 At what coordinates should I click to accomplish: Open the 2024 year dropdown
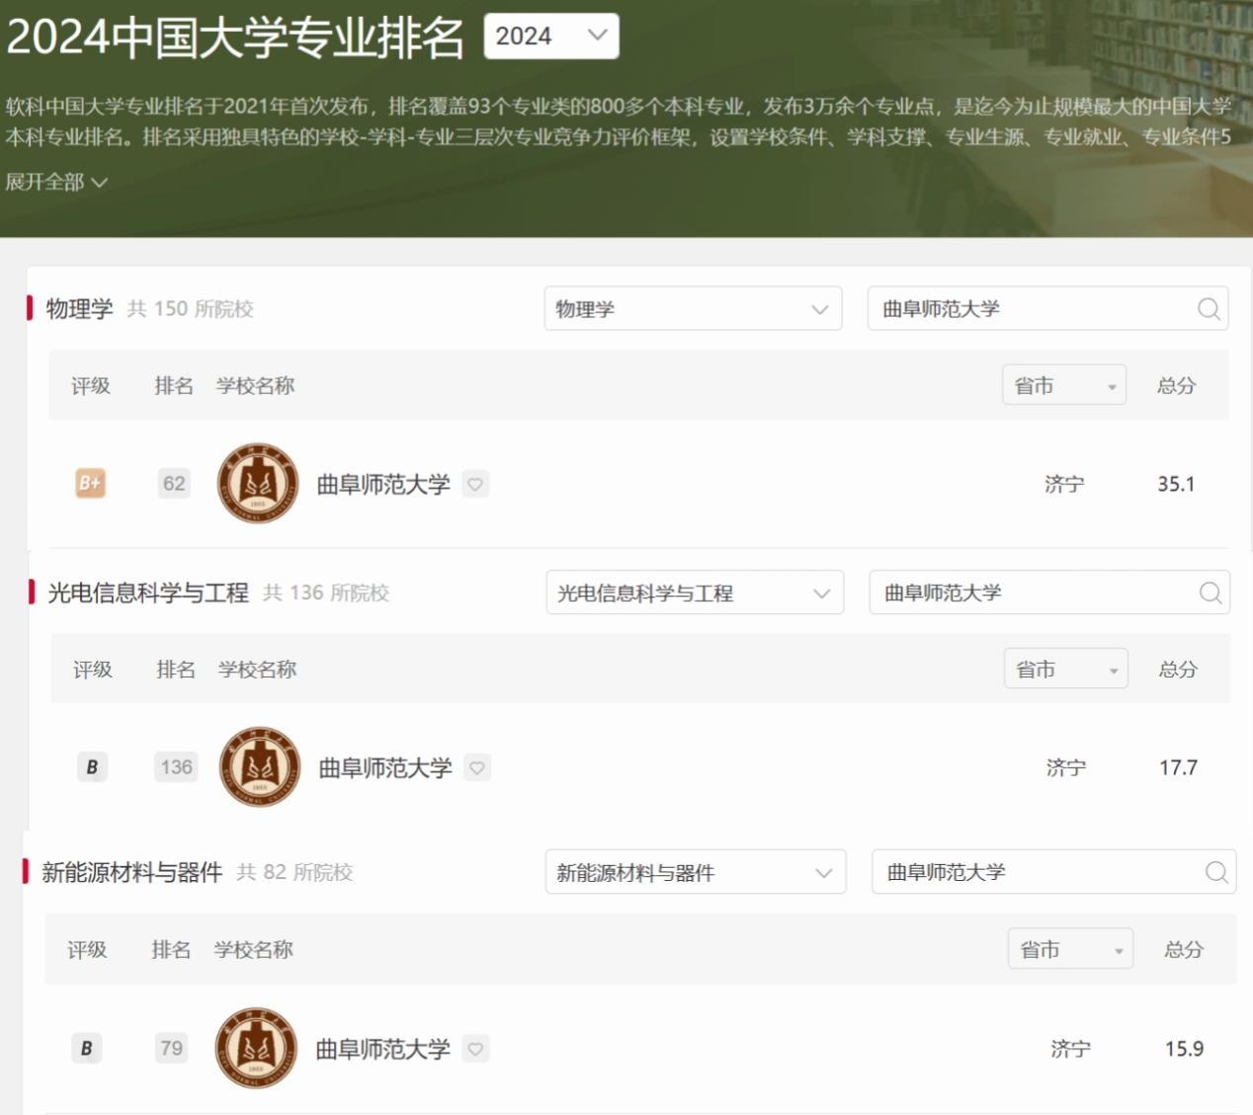550,37
